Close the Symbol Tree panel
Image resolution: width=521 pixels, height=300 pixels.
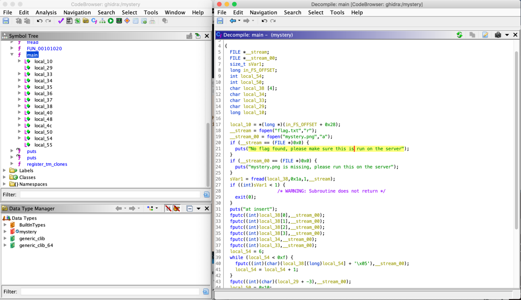[x=207, y=36]
